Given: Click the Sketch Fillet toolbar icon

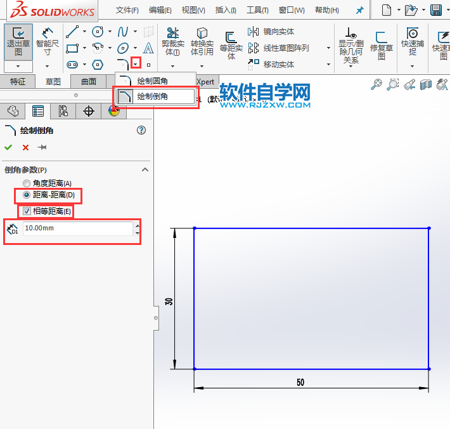Looking at the screenshot, I should tap(123, 64).
